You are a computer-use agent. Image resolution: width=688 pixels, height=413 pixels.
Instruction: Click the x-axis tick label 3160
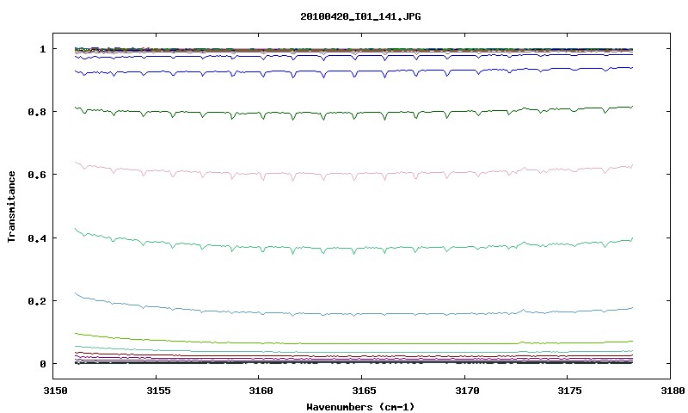click(261, 391)
